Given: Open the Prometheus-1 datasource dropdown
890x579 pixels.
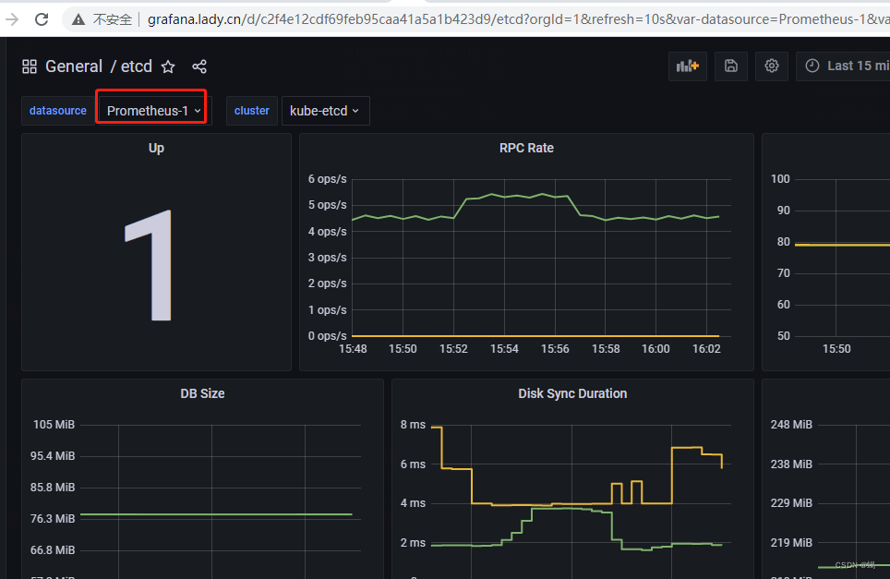Looking at the screenshot, I should pos(150,109).
